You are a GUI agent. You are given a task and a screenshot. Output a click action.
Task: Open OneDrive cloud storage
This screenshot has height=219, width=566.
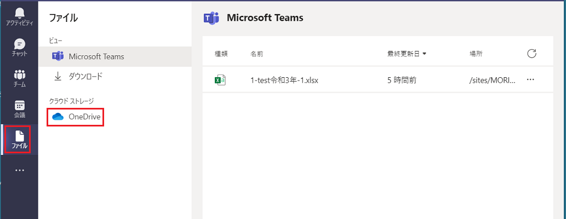(76, 117)
